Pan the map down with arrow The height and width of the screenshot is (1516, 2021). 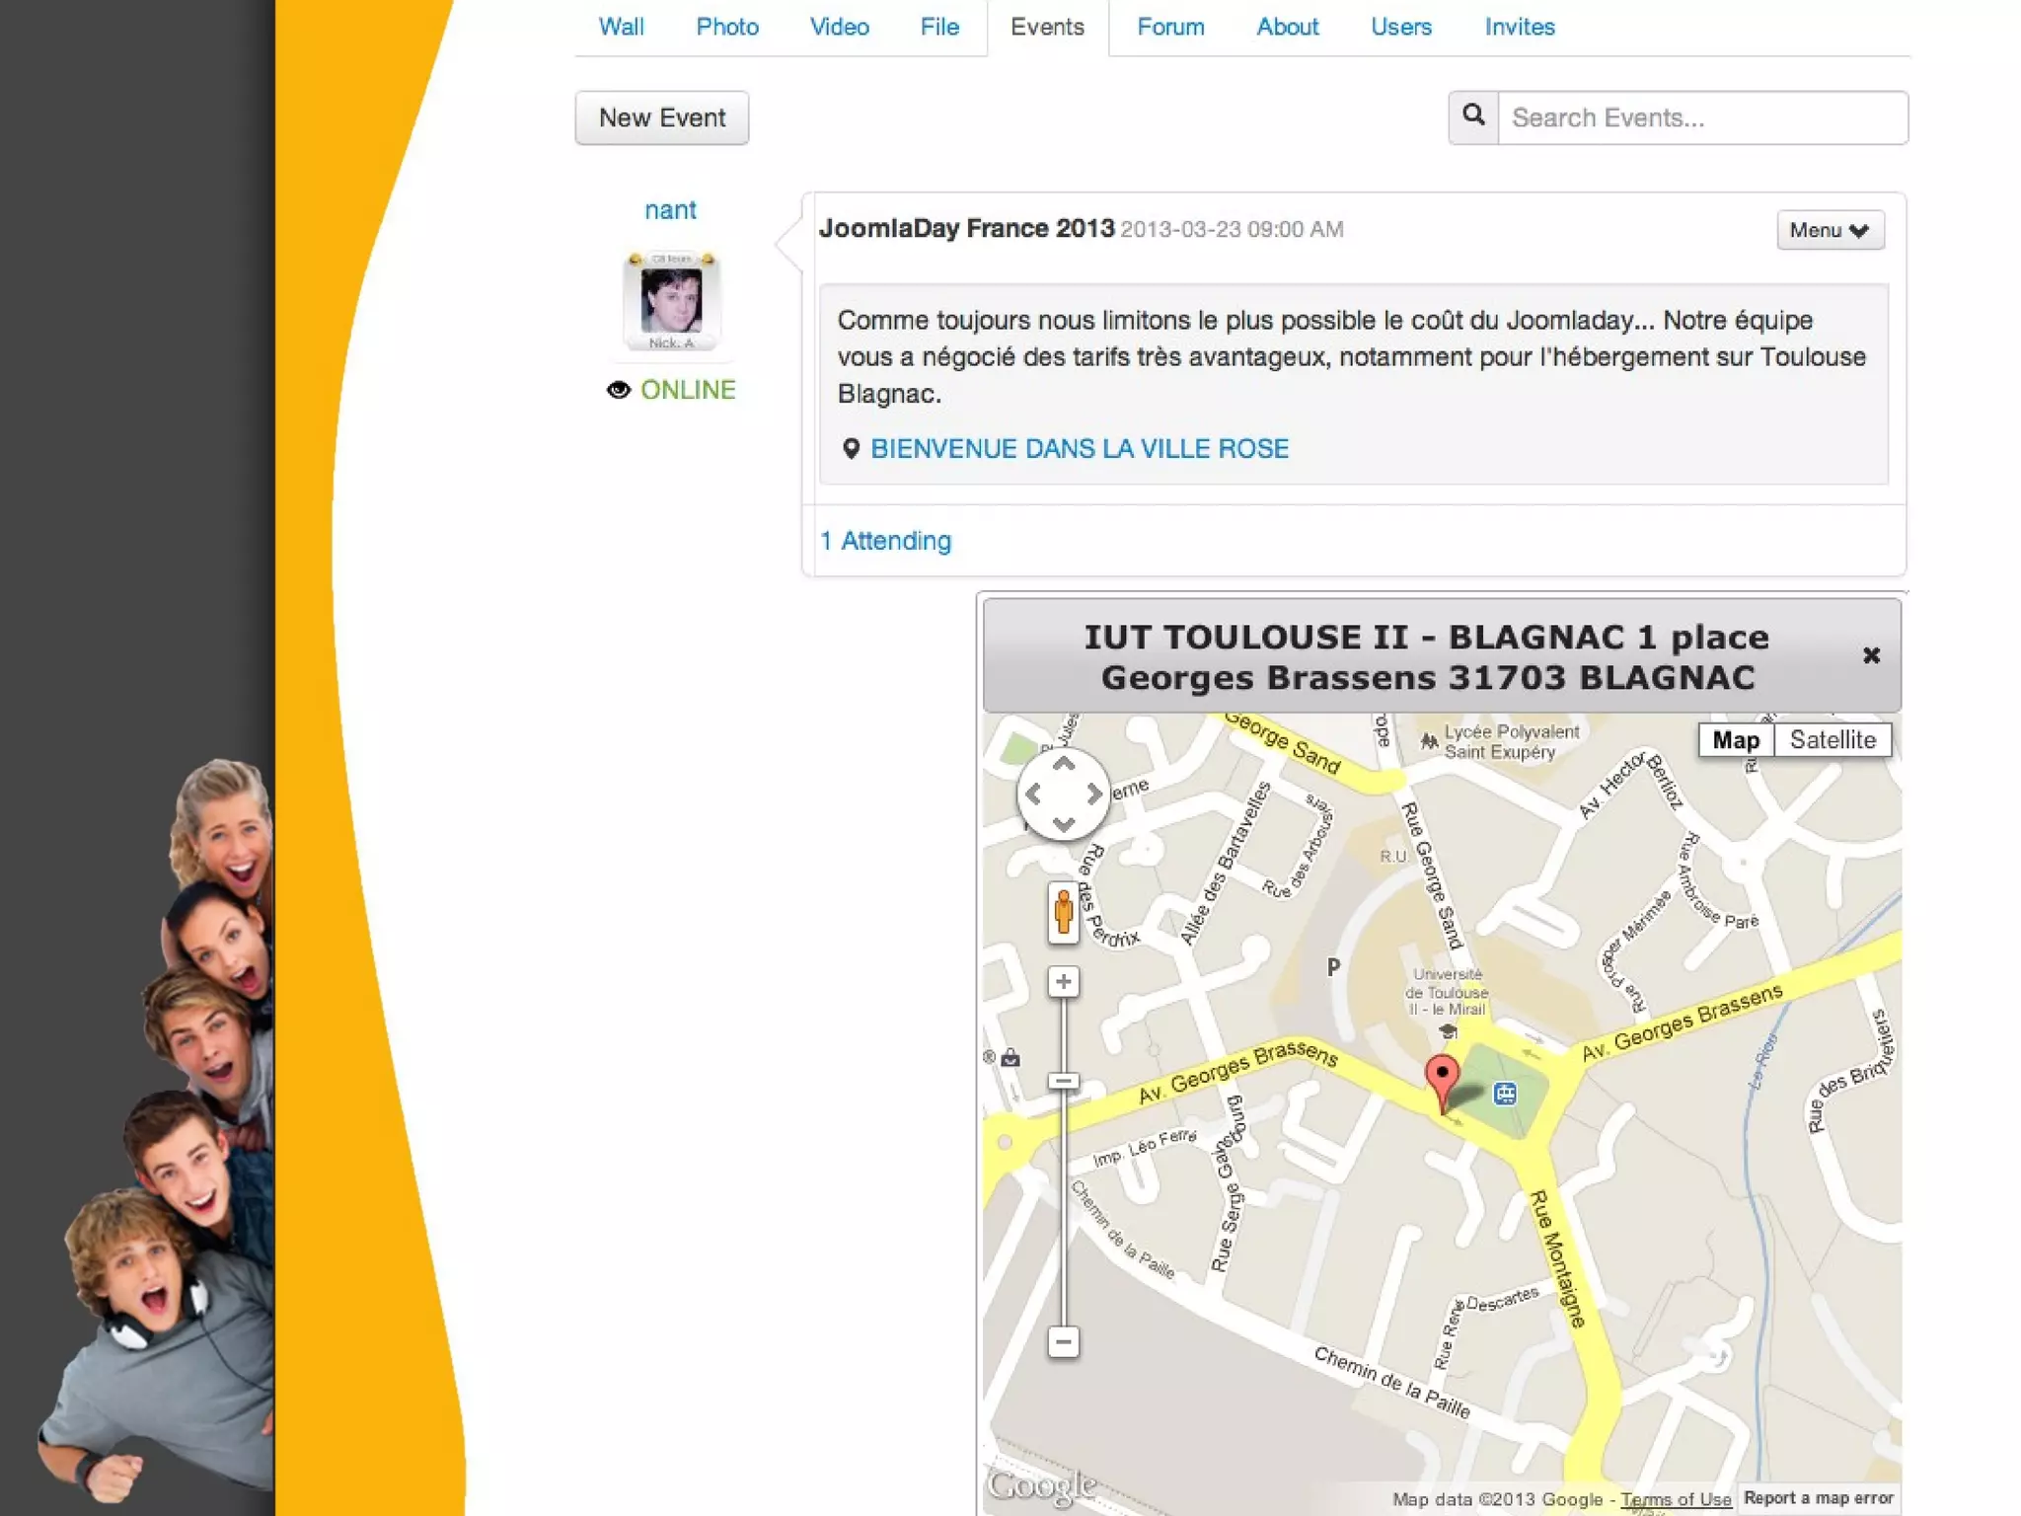tap(1063, 823)
